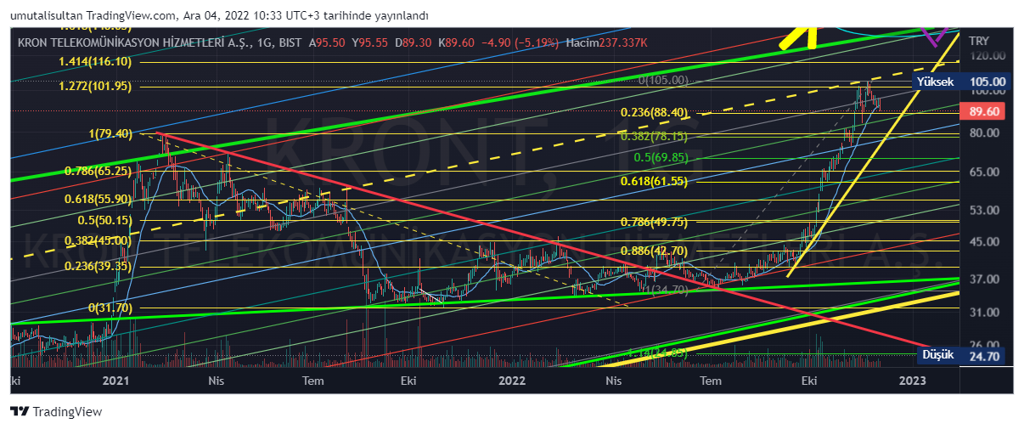Select the 0.5(69.85) retracement label

pos(661,158)
